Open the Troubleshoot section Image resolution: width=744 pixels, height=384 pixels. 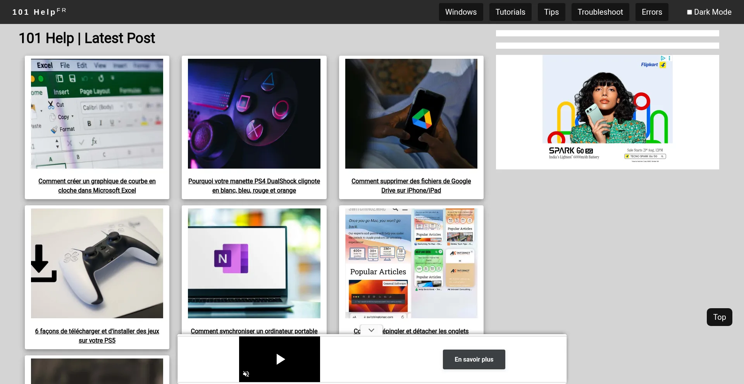click(x=600, y=12)
